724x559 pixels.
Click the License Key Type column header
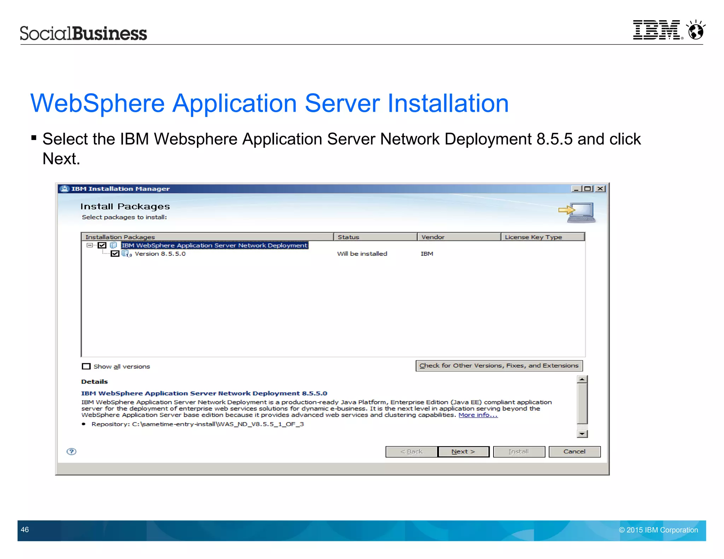543,237
